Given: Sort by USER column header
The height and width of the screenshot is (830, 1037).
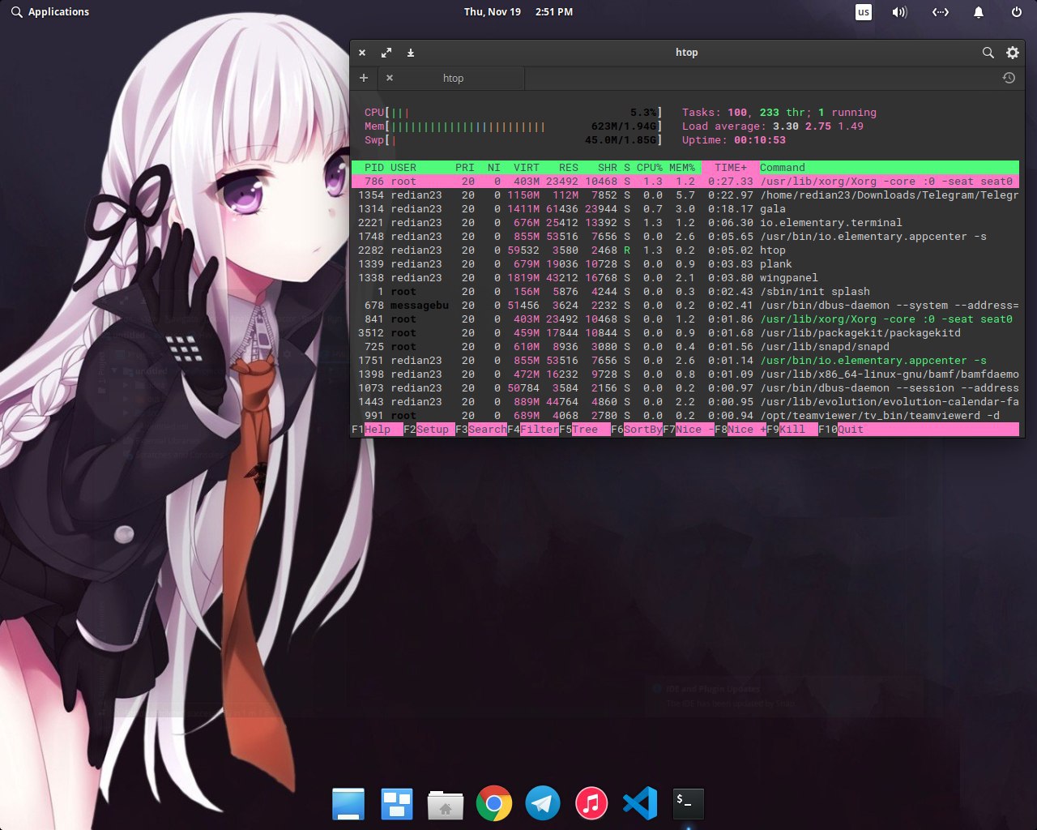Looking at the screenshot, I should [403, 168].
